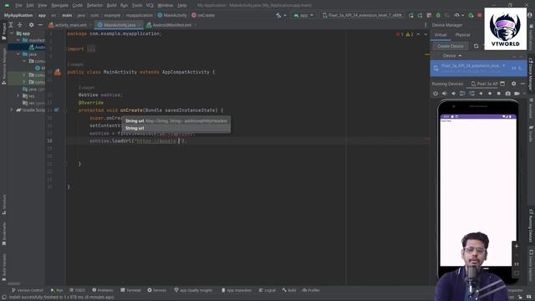Open the Terminal tool window
This screenshot has width=535, height=301.
tap(130, 290)
